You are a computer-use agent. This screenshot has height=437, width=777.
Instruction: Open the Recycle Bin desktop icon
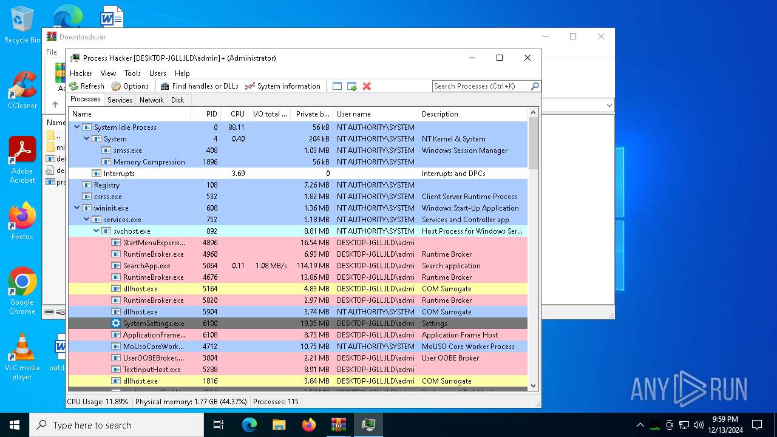[22, 25]
